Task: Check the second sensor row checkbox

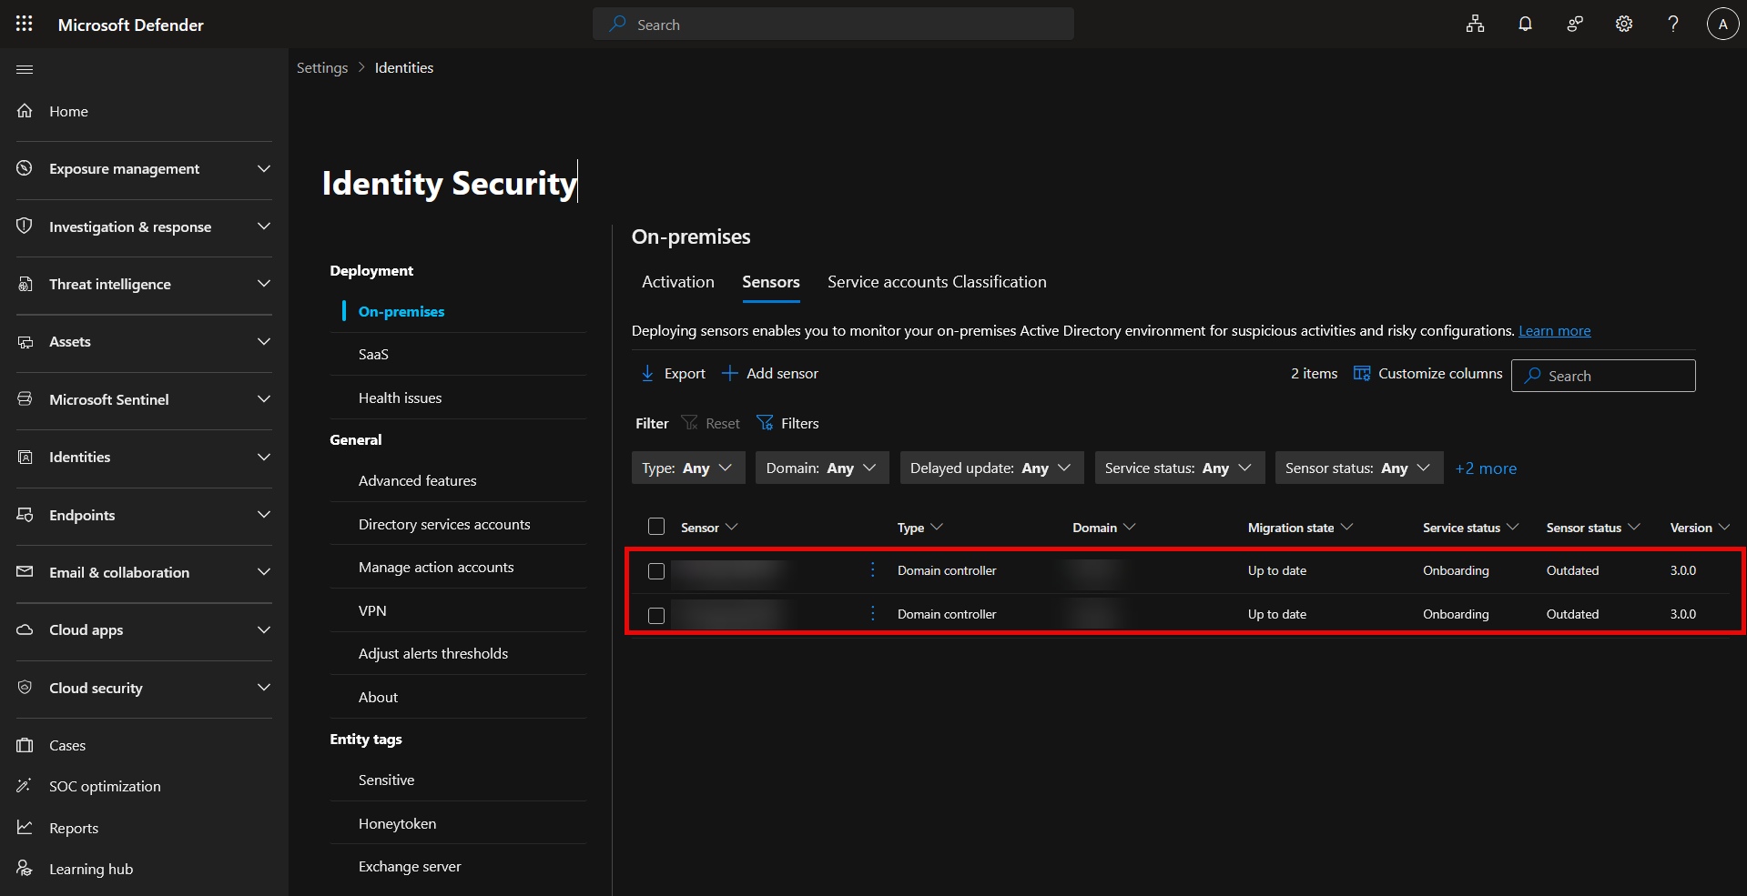Action: point(656,616)
